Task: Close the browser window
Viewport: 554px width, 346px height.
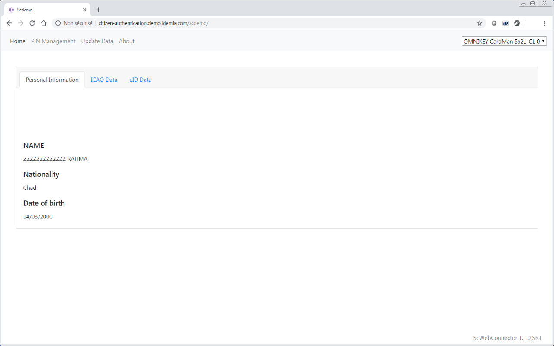Action: pyautogui.click(x=544, y=3)
